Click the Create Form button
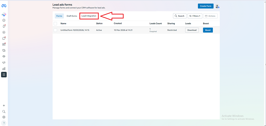Screen dimensions: 266x126 (206, 6)
